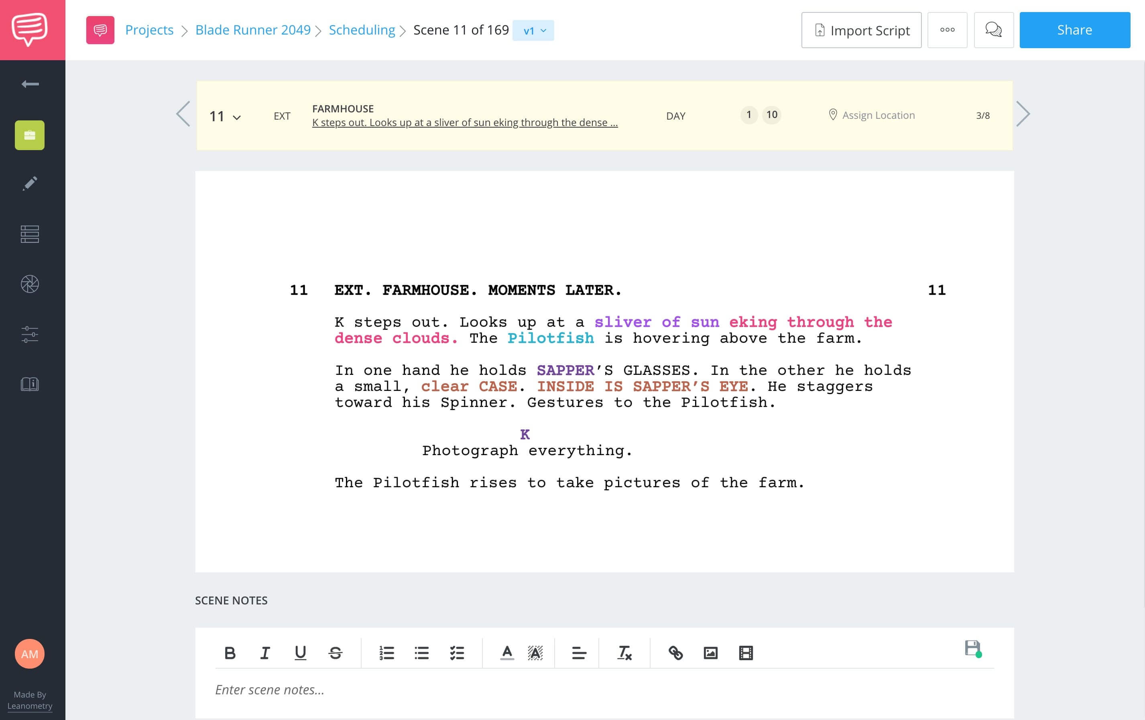The width and height of the screenshot is (1145, 720).
Task: Open the text color picker
Action: click(x=507, y=653)
